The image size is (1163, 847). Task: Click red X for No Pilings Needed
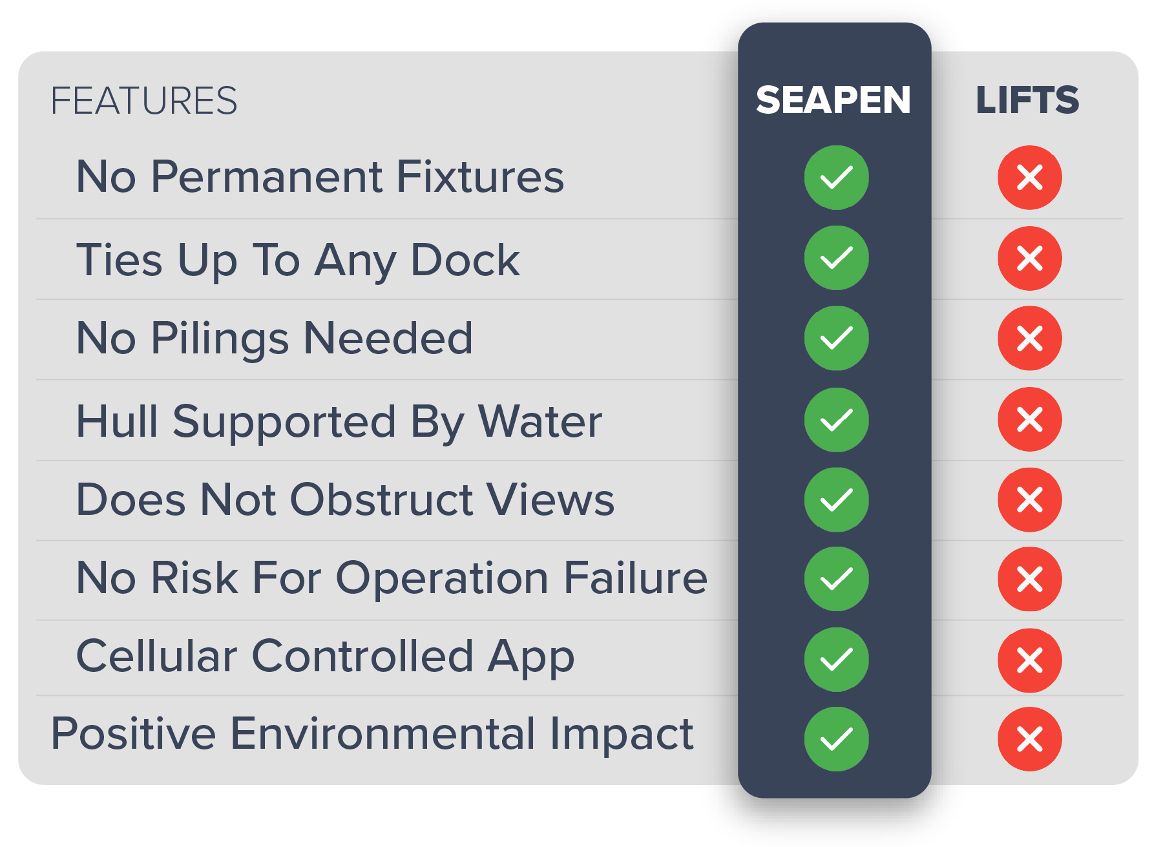[1029, 338]
